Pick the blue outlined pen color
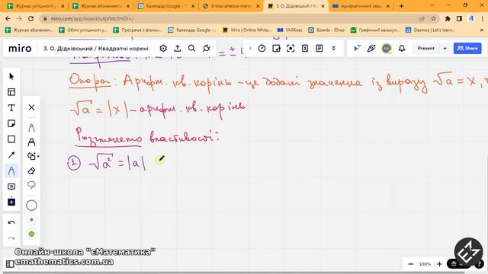Viewport: 488px width, 274px height. point(31,205)
